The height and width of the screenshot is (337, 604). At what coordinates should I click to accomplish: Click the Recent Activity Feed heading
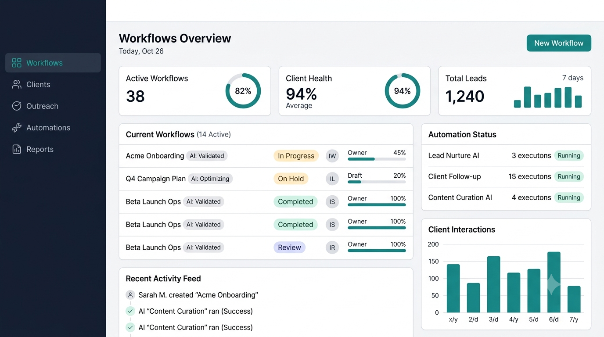tap(163, 279)
